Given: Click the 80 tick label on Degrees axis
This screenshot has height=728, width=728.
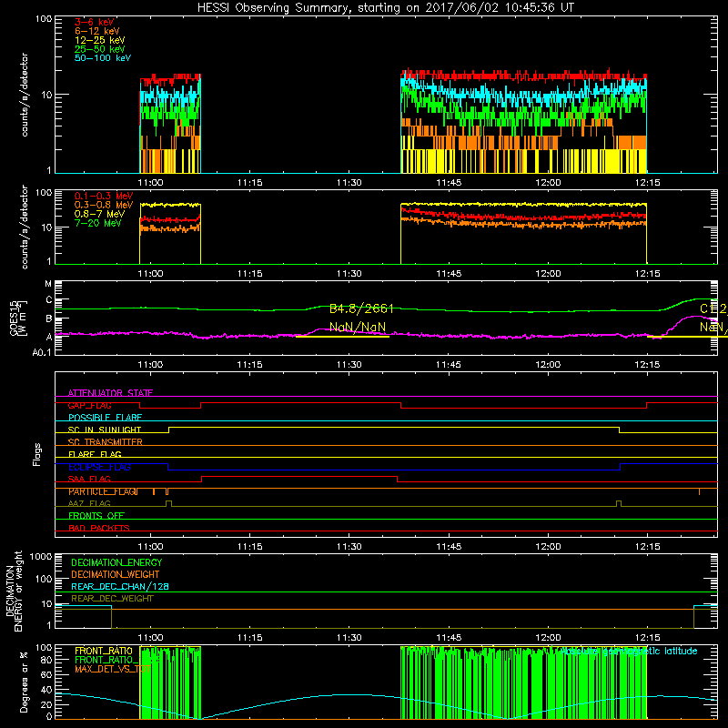Looking at the screenshot, I should tap(46, 660).
